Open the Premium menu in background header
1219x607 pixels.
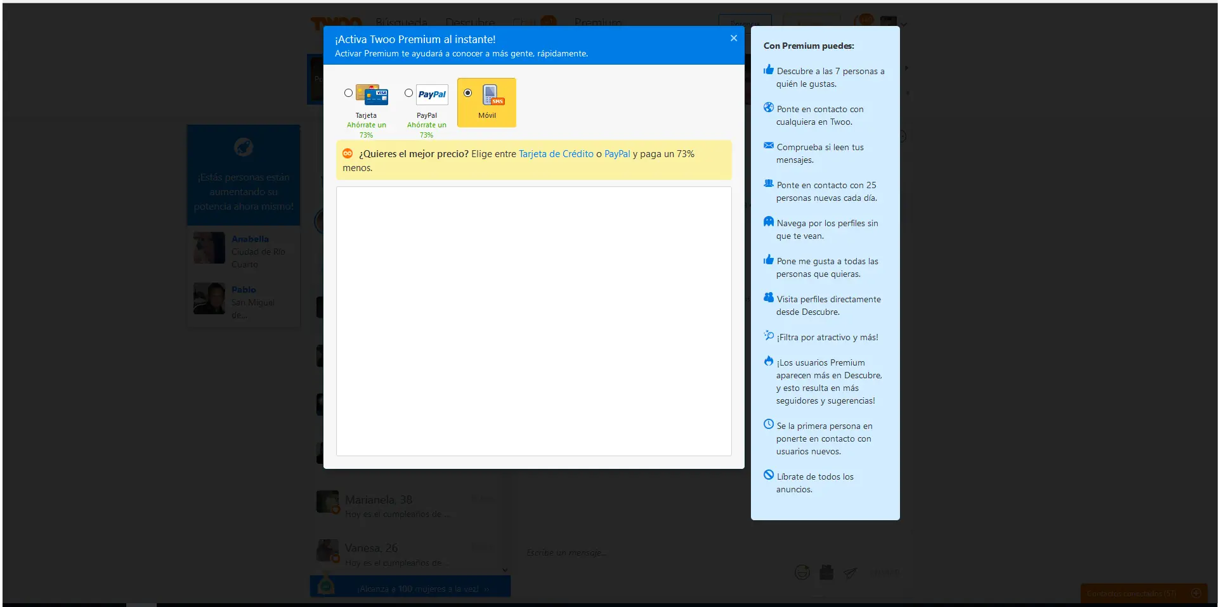[x=598, y=23]
